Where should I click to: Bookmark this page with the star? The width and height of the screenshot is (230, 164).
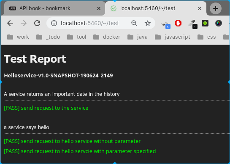click(x=148, y=23)
